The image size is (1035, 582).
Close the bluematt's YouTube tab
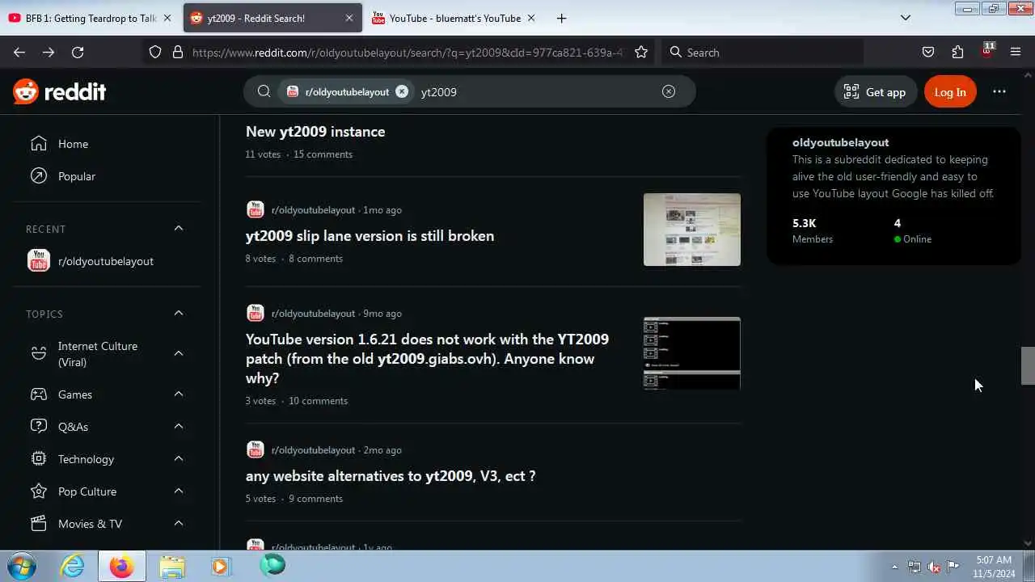pos(531,18)
